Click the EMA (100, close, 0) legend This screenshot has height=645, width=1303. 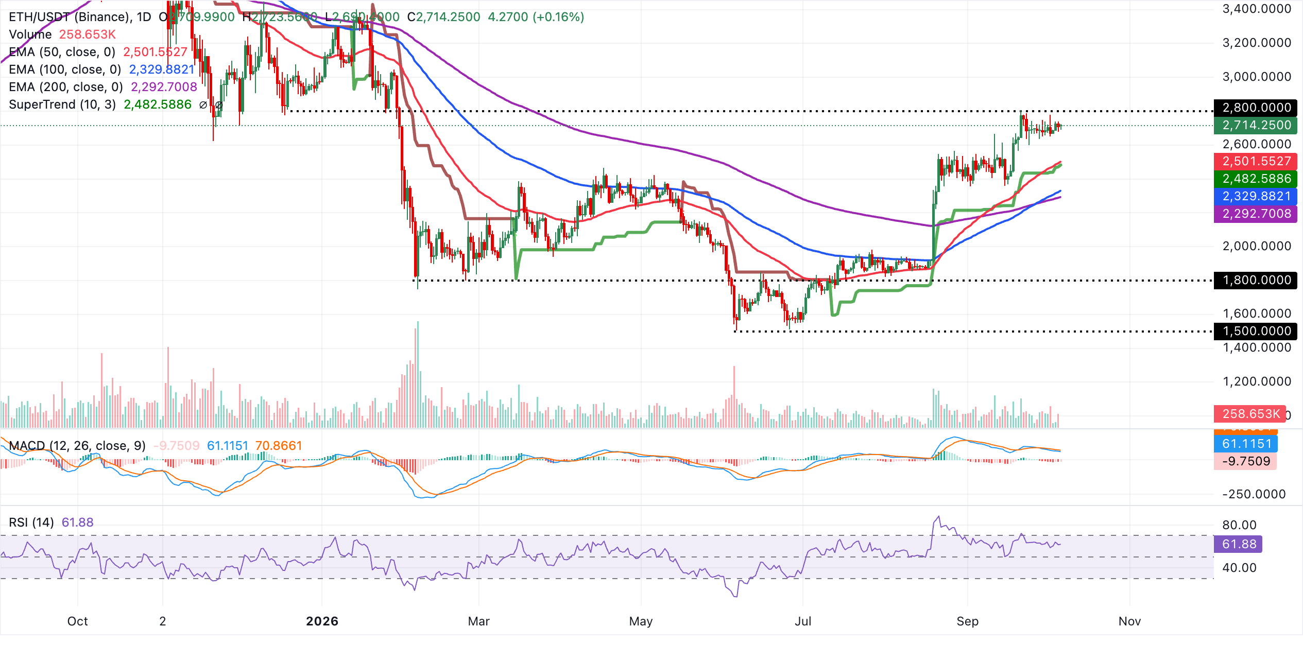[65, 69]
